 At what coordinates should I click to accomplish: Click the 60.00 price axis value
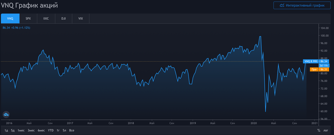(x=324, y=111)
